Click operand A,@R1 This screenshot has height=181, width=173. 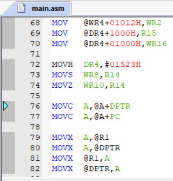click(x=96, y=138)
